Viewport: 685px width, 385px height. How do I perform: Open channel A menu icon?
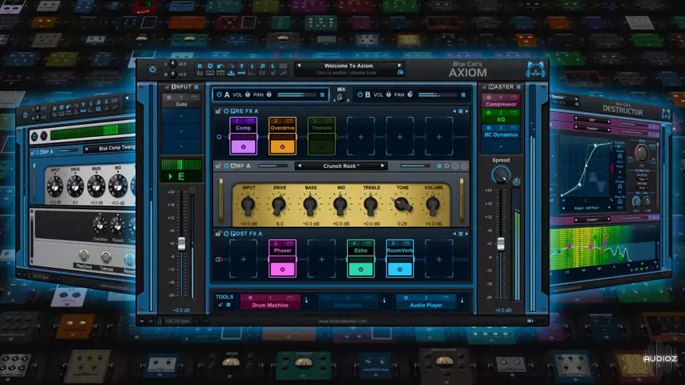pos(323,94)
